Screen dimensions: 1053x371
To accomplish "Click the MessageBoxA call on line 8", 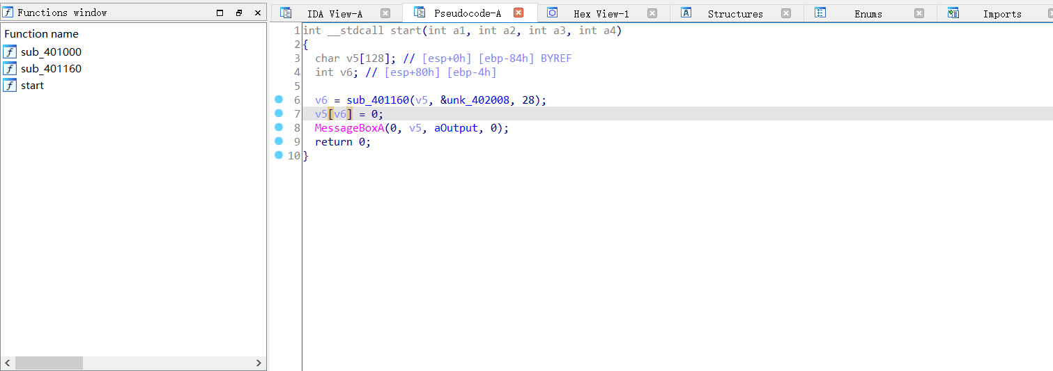I will click(x=349, y=128).
